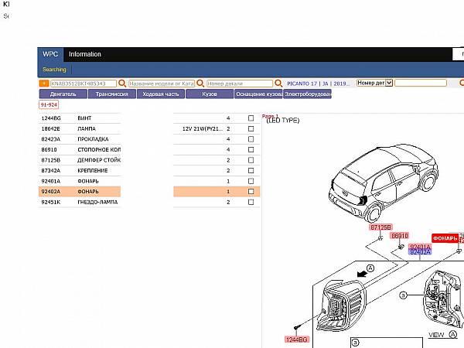The width and height of the screenshot is (464, 348).
Task: Open the WPC tab
Action: click(x=49, y=54)
